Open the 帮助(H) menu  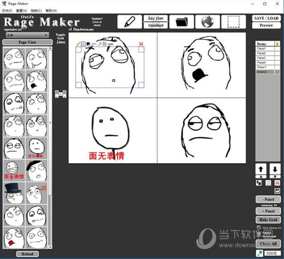click(x=51, y=11)
